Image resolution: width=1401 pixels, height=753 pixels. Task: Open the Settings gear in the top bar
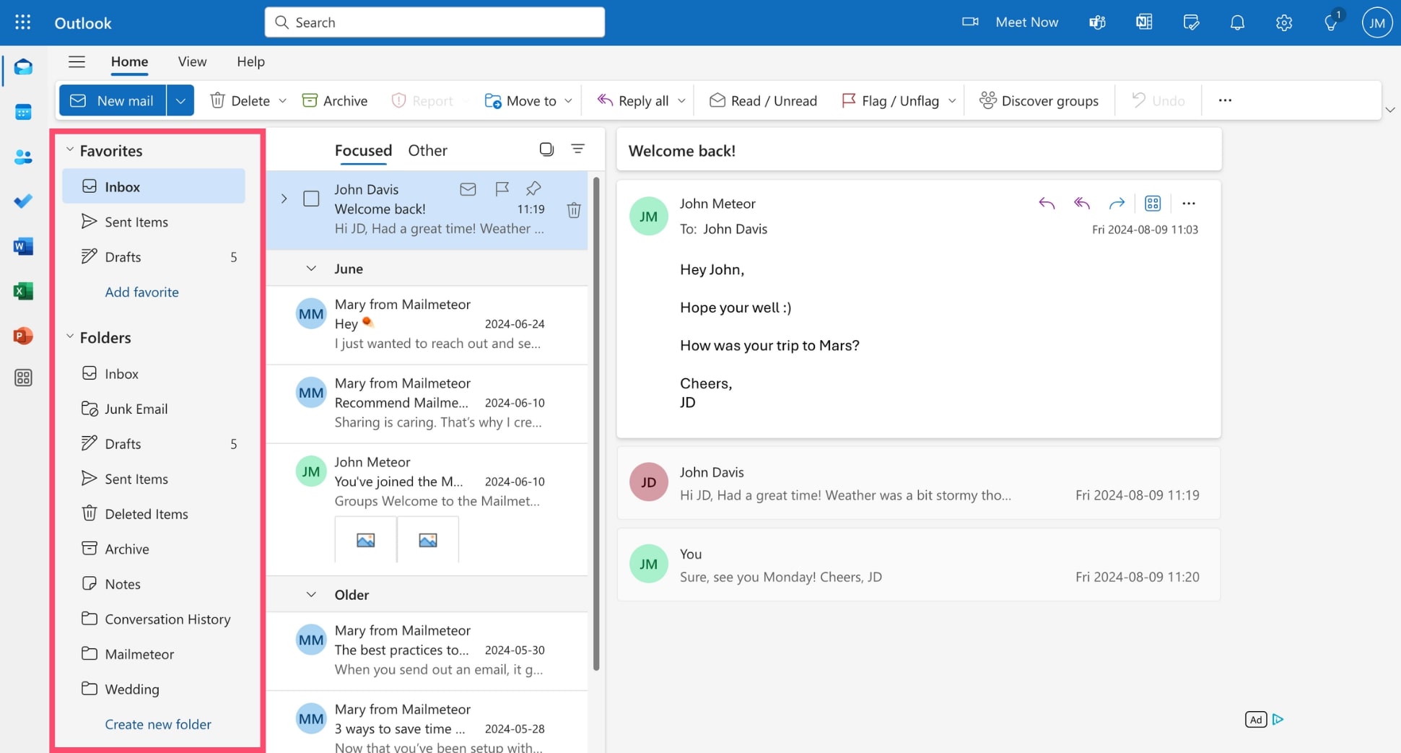click(x=1284, y=22)
